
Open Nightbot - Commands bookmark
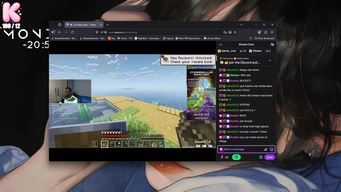pos(147,38)
